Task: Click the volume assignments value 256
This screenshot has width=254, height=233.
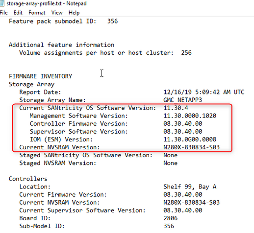Action: coord(186,53)
